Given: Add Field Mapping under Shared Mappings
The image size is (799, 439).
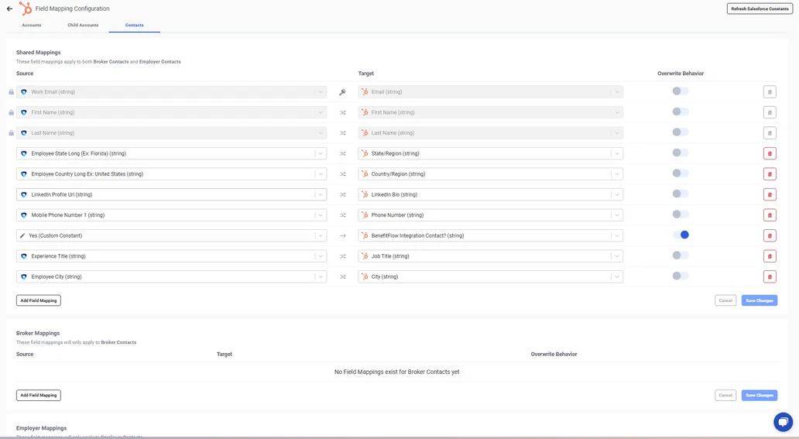Looking at the screenshot, I should click(x=39, y=300).
